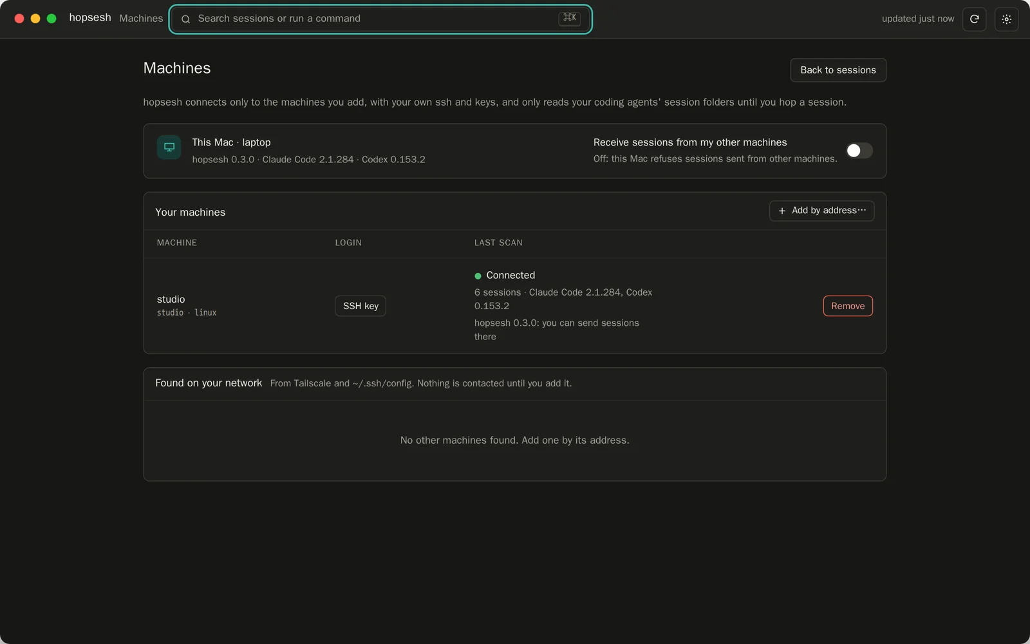
Task: Toggle the light/dark theme icon
Action: click(1006, 19)
